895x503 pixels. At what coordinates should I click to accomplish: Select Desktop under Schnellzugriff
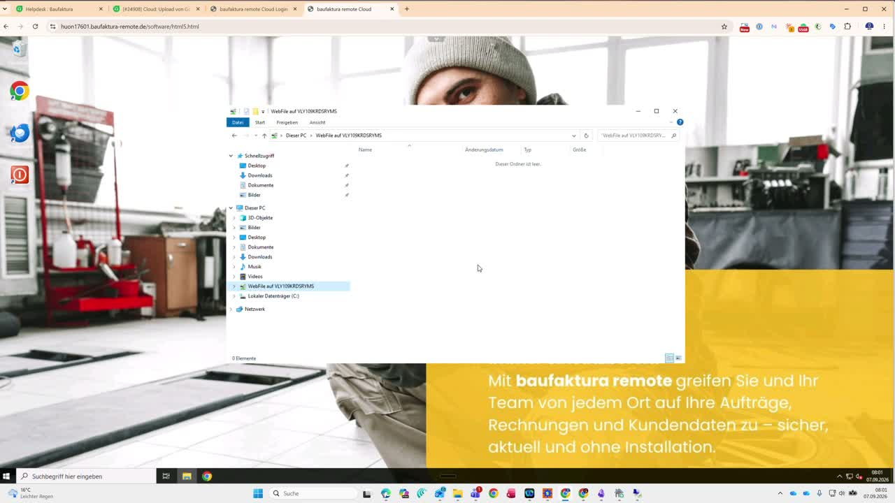[257, 166]
